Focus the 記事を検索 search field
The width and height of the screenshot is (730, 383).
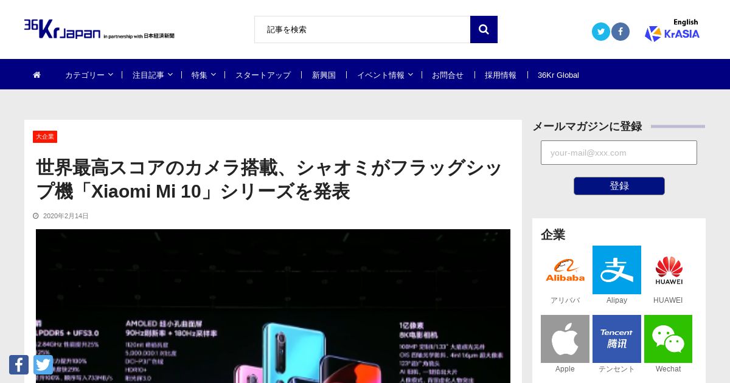click(x=363, y=29)
